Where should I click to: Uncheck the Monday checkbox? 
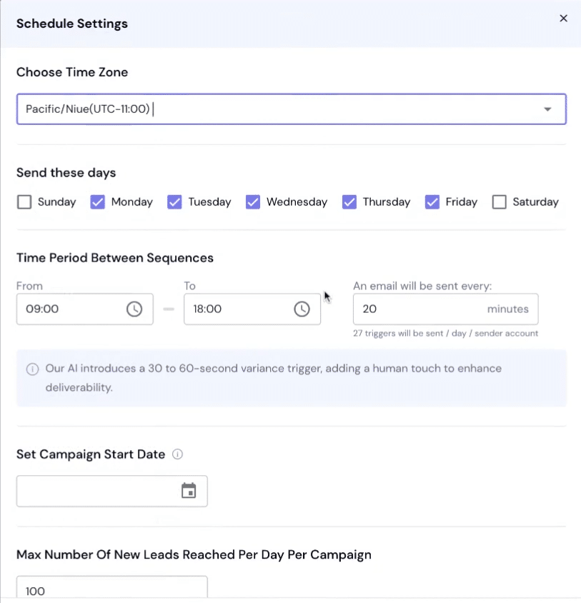(97, 202)
